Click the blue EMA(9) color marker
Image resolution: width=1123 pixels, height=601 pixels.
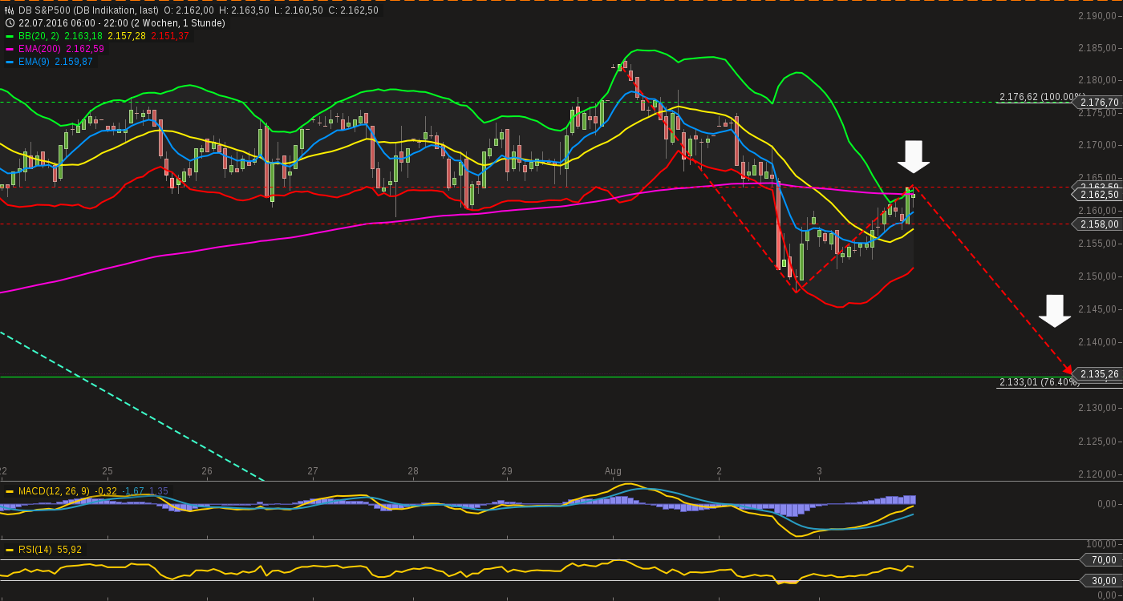[x=10, y=62]
